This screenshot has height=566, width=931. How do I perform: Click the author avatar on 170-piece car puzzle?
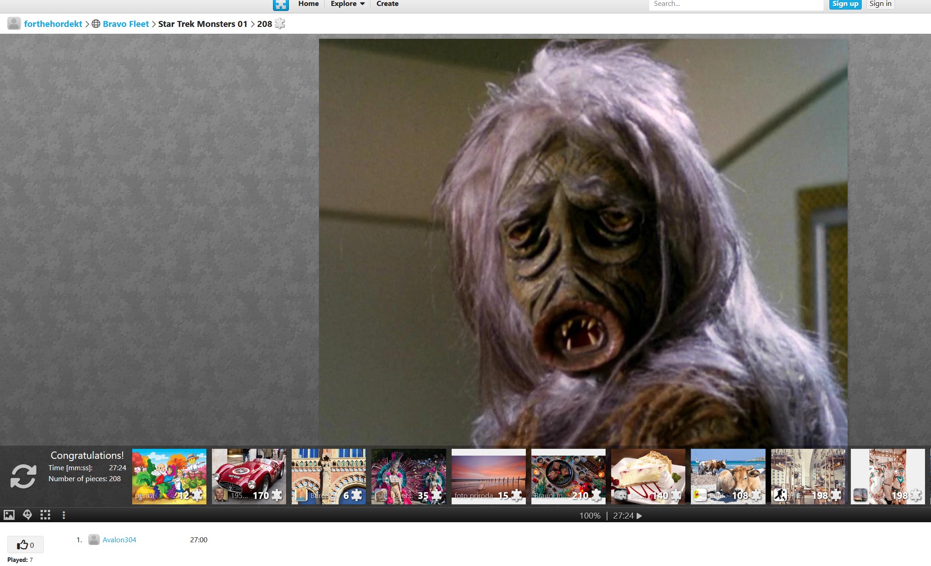tap(221, 495)
